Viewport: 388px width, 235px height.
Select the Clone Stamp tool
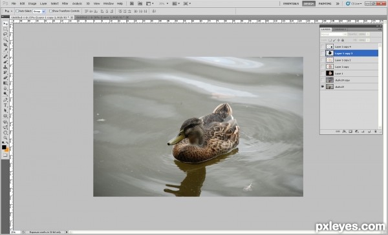(5, 67)
